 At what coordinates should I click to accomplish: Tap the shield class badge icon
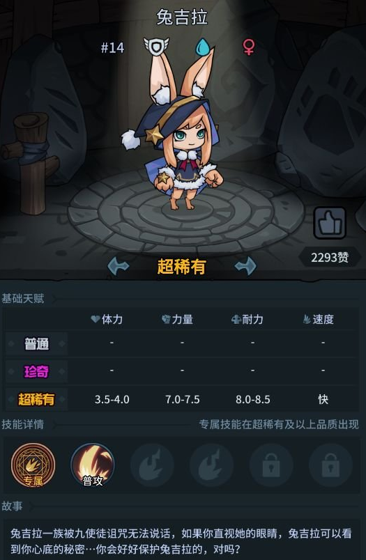point(156,46)
